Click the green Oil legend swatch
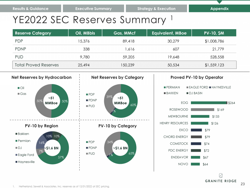The width and height of the screenshot is (250, 188). point(19,88)
